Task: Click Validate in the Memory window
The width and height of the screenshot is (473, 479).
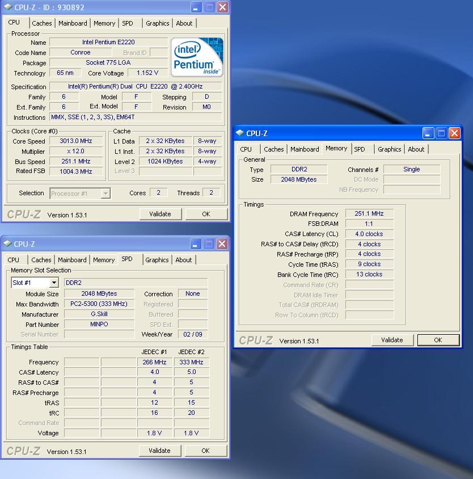Action: pos(392,340)
